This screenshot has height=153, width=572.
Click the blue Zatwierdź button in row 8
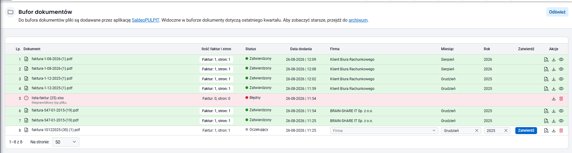(526, 130)
